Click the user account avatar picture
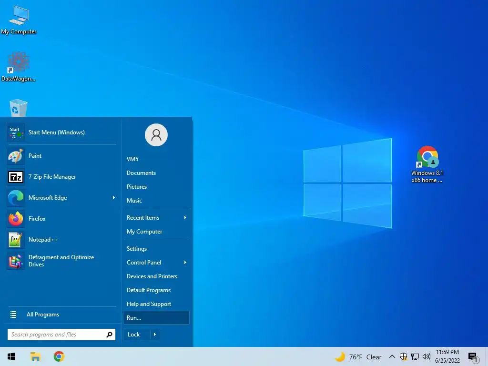This screenshot has width=488, height=366. pyautogui.click(x=156, y=135)
